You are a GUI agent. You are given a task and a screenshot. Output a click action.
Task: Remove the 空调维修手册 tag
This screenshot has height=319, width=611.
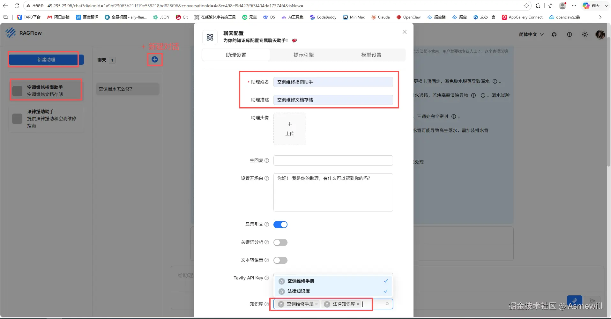pos(317,304)
